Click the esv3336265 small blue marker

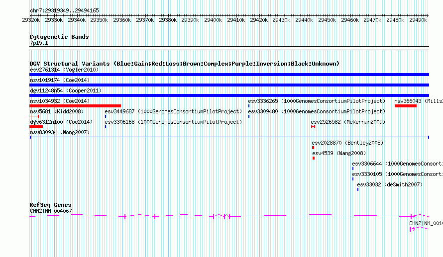click(248, 106)
